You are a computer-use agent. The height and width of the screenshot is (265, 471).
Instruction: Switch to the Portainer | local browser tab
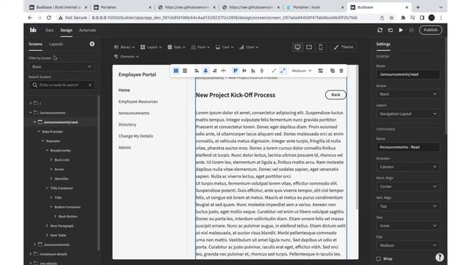(x=314, y=7)
